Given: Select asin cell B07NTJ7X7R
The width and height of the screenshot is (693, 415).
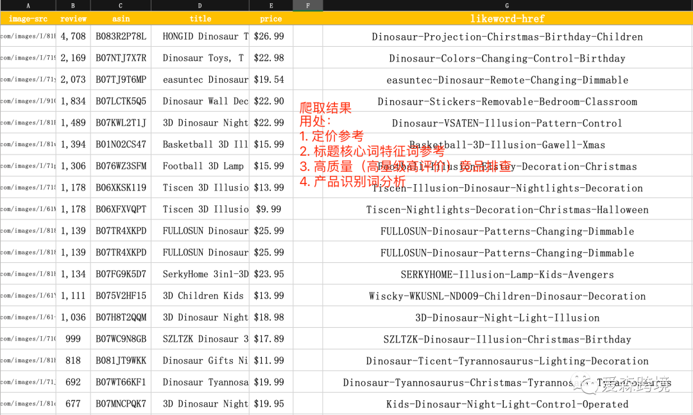Looking at the screenshot, I should (121, 58).
